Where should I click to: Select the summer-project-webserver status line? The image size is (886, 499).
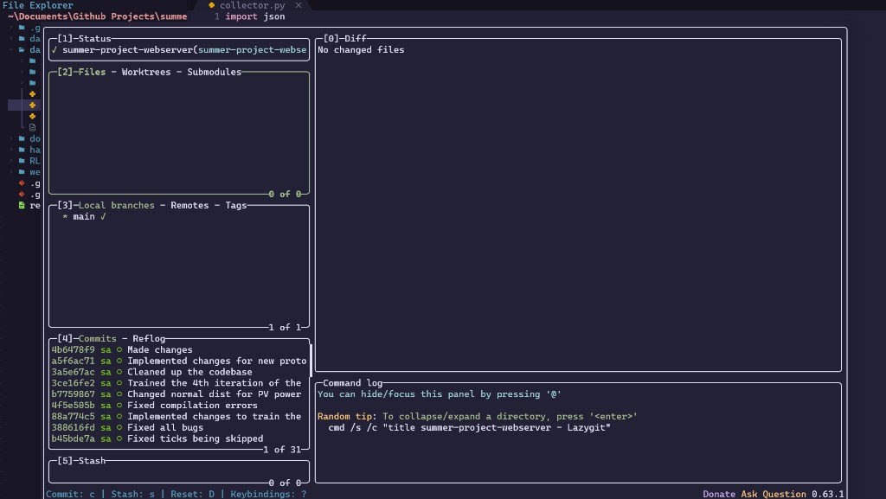pyautogui.click(x=179, y=49)
